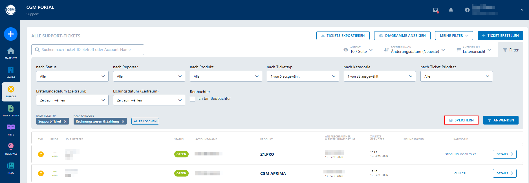The width and height of the screenshot is (529, 183).
Task: Open Media Center in sidebar
Action: [x=11, y=111]
